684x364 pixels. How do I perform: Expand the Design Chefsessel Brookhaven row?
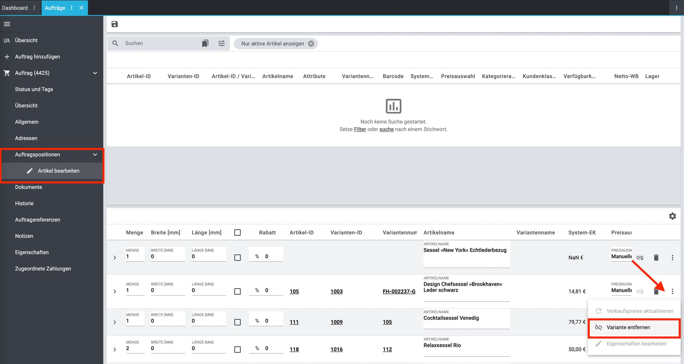click(x=115, y=291)
